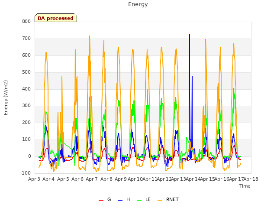Viewport: 277px width, 208px height.
Task: Toggle the G series legend label
Action: coord(109,199)
